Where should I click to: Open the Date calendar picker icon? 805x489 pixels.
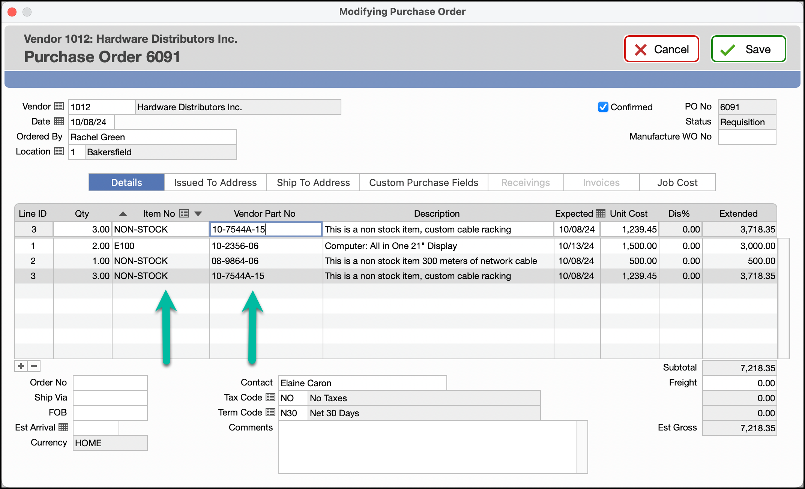pyautogui.click(x=59, y=121)
